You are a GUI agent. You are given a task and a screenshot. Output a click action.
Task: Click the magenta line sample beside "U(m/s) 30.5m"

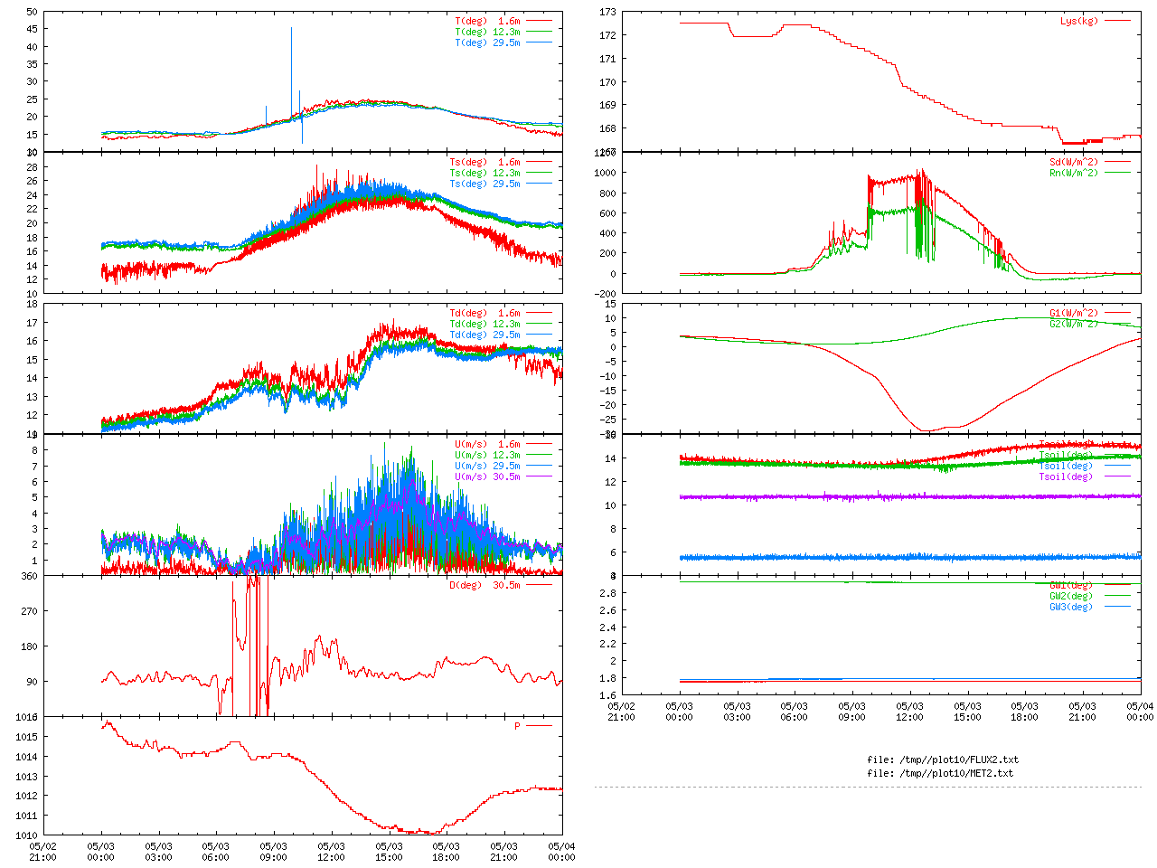(539, 476)
